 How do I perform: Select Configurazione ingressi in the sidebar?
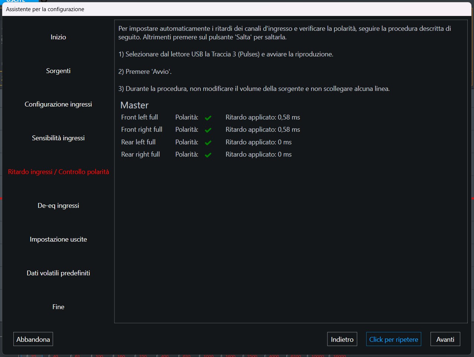[x=58, y=104]
